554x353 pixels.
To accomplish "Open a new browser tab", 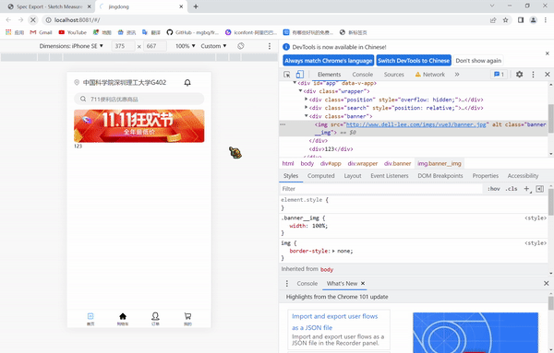I will click(196, 6).
